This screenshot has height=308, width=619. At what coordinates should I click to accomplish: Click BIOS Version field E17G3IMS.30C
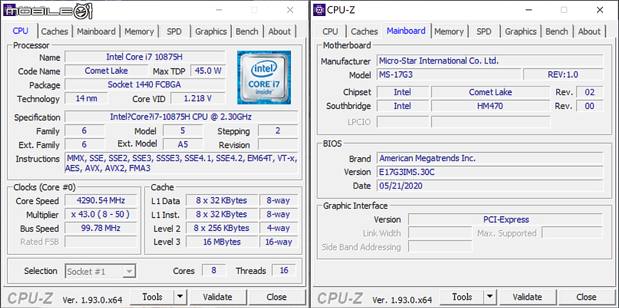(x=490, y=172)
